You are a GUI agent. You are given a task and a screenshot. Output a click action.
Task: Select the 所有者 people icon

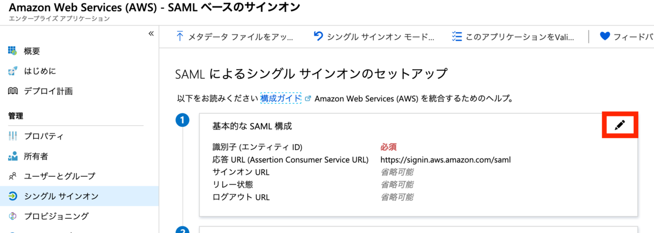pos(13,156)
